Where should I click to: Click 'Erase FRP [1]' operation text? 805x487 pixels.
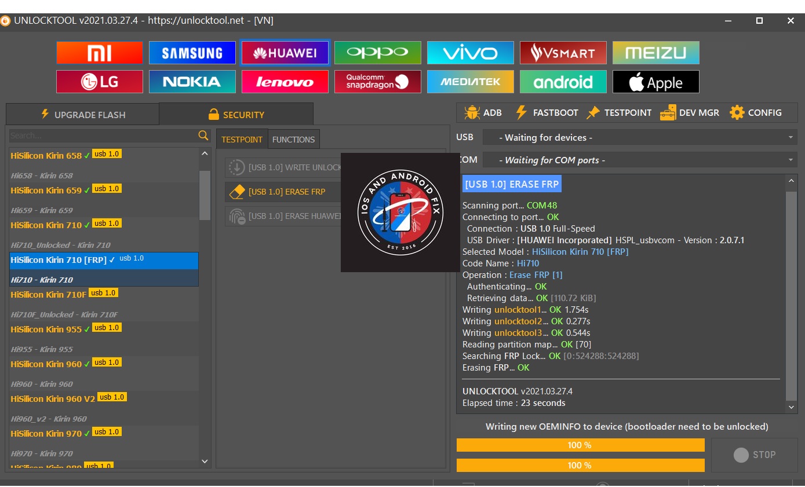[536, 275]
